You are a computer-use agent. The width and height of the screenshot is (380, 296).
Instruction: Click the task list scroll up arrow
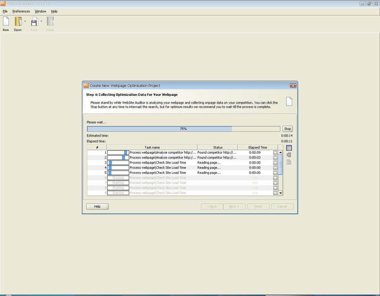click(280, 152)
